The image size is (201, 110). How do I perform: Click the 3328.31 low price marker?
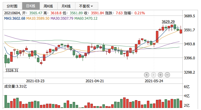point(12,70)
